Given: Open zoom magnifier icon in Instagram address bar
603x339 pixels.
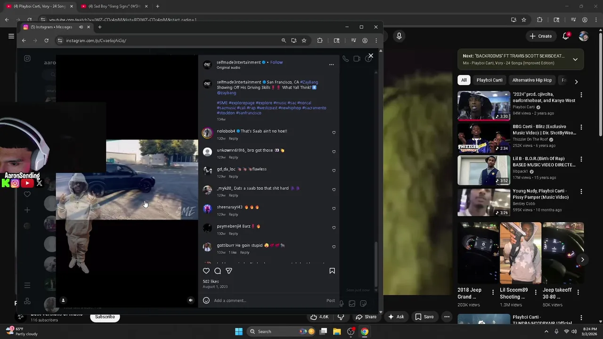Looking at the screenshot, I should [x=284, y=40].
